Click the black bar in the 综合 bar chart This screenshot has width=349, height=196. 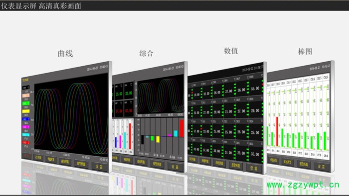point(143,140)
